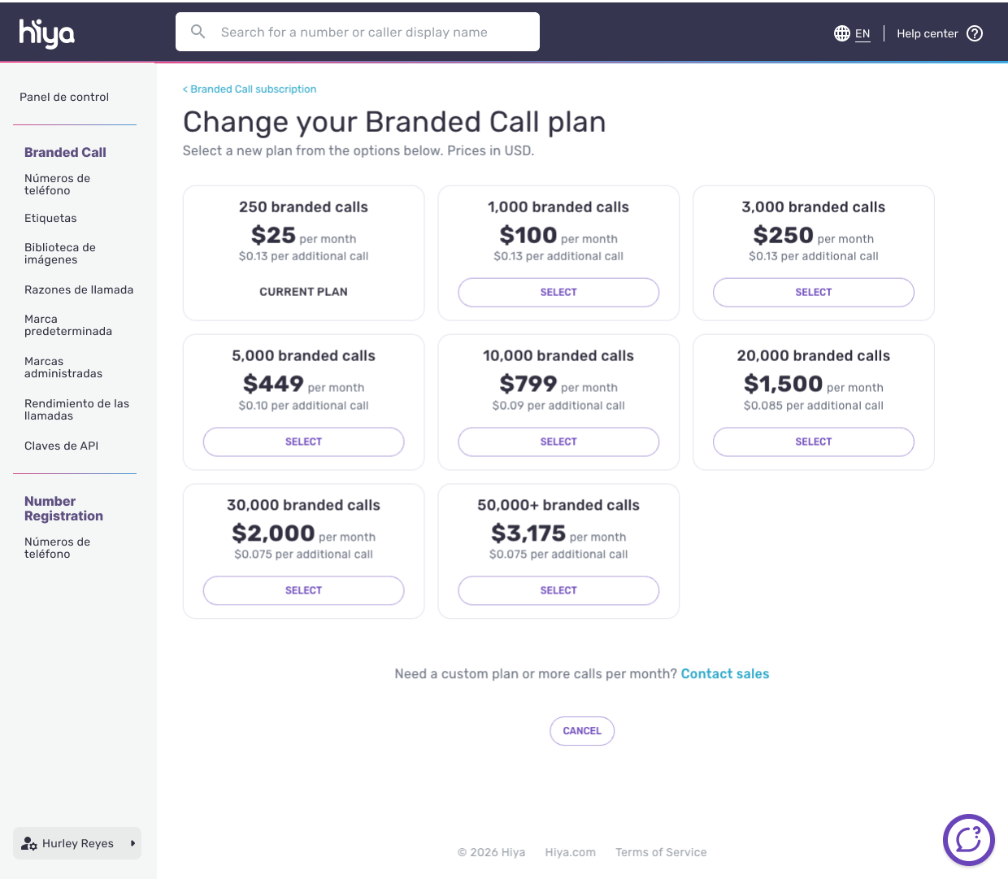Viewport: 1008px width, 879px height.
Task: Select the 5,000 branded calls plan
Action: coord(303,442)
